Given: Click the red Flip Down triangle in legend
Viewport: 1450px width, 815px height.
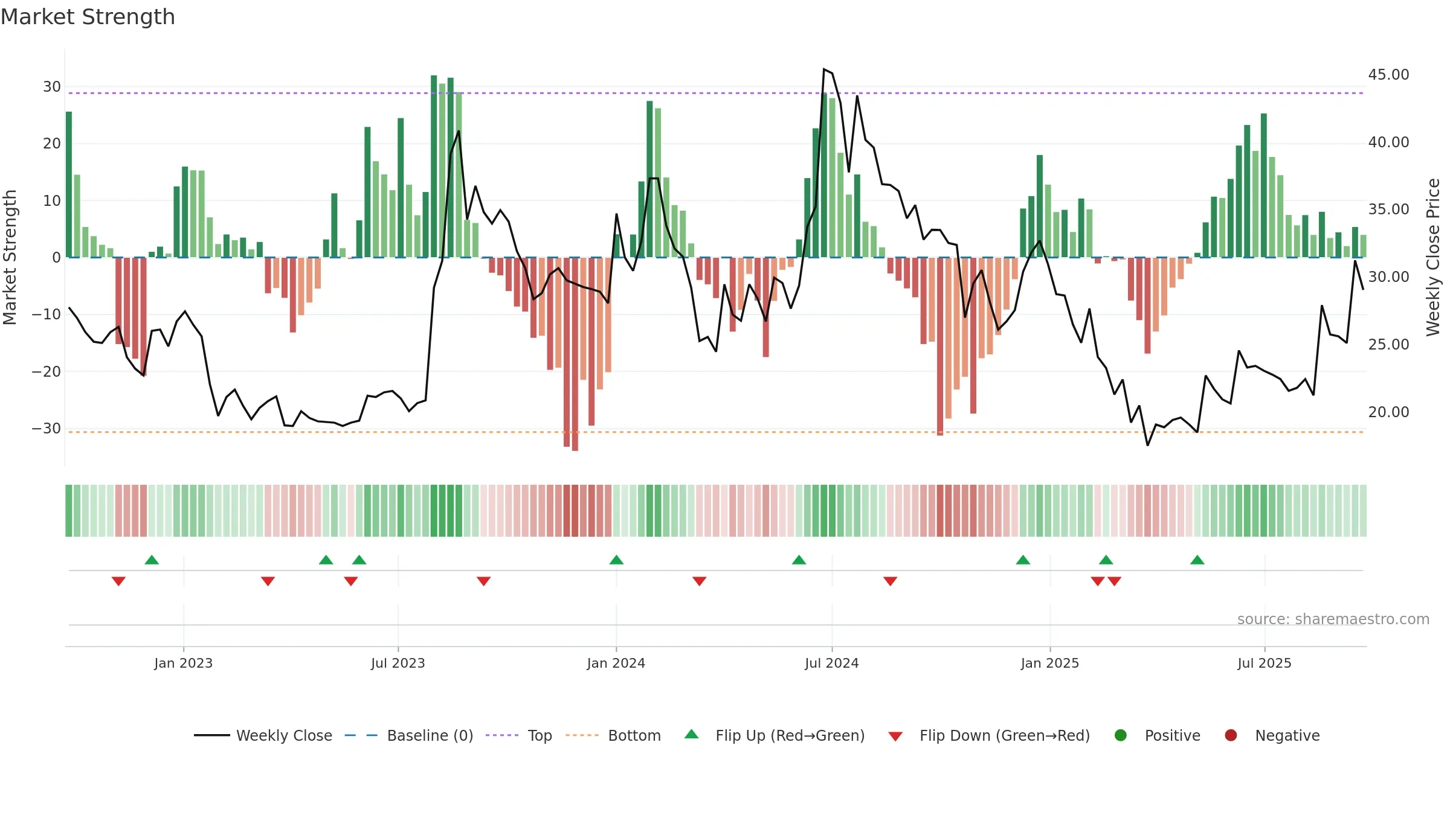Looking at the screenshot, I should coord(895,737).
